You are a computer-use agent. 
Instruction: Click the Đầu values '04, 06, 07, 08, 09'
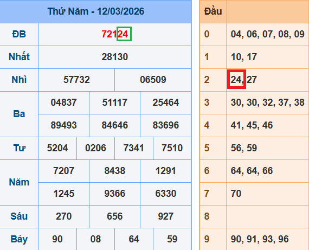coord(268,34)
